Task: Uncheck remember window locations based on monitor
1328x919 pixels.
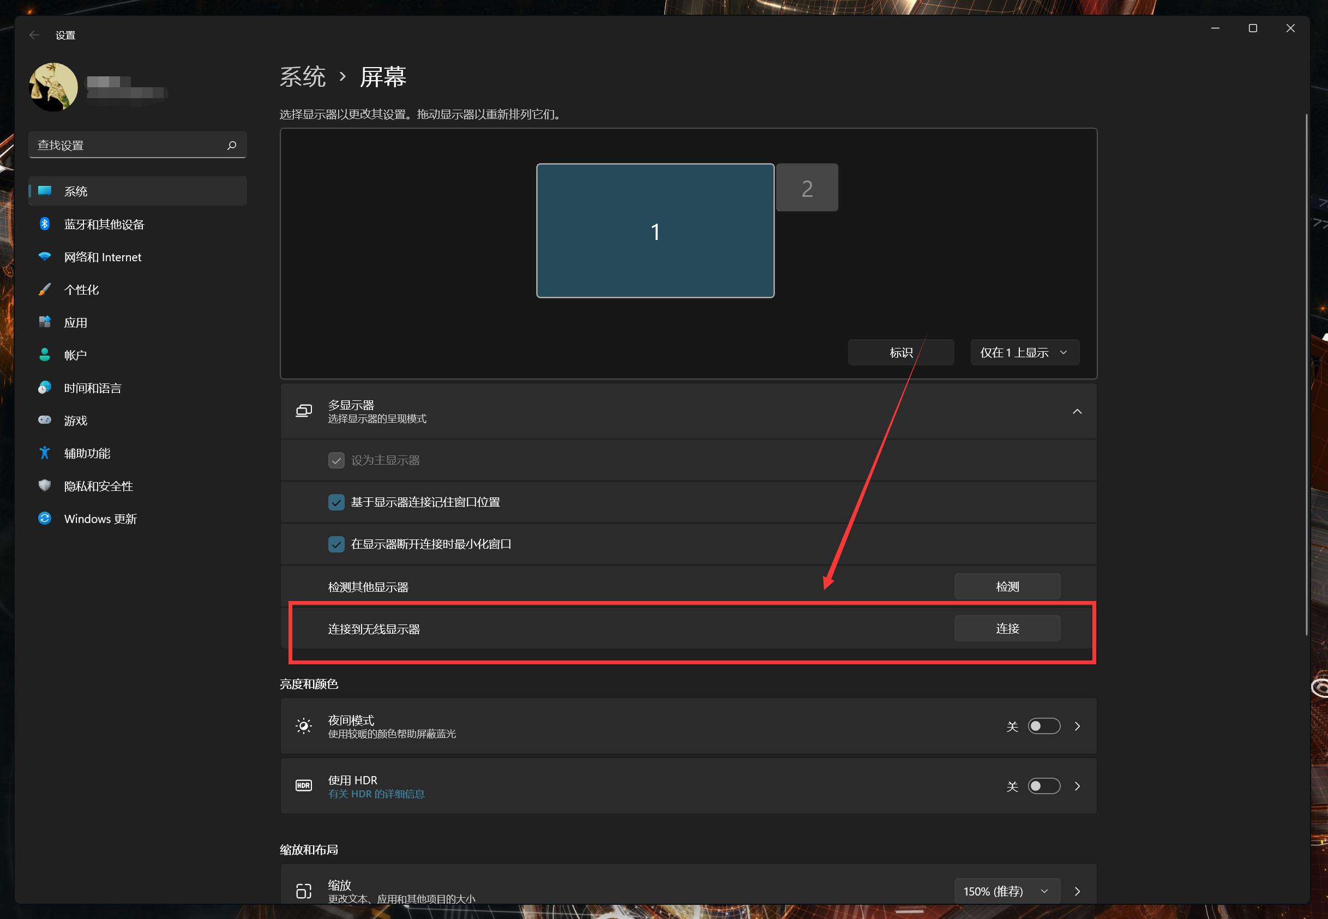Action: click(x=336, y=502)
